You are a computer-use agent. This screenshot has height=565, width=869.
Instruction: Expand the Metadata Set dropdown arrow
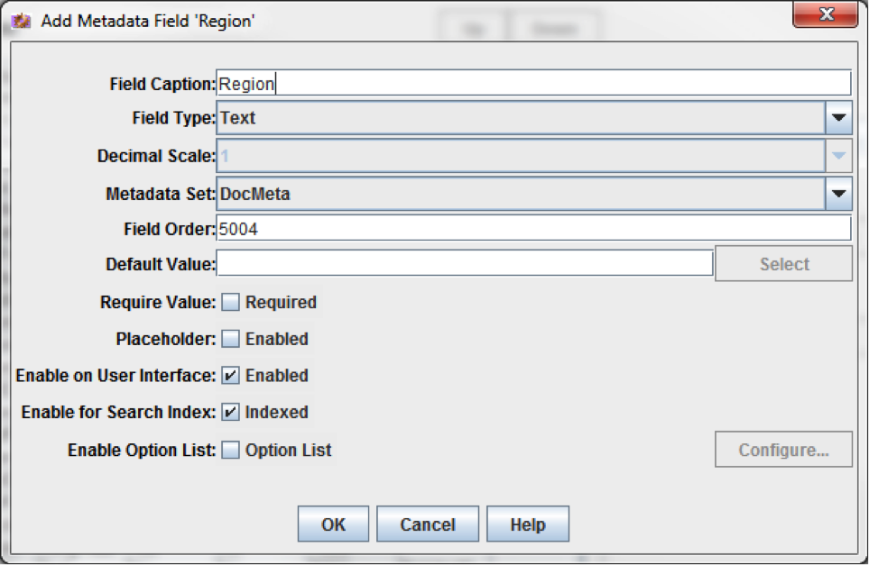838,194
